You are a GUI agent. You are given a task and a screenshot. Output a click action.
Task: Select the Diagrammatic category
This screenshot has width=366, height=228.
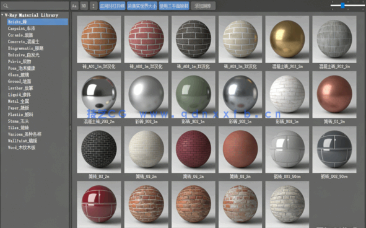pos(25,48)
